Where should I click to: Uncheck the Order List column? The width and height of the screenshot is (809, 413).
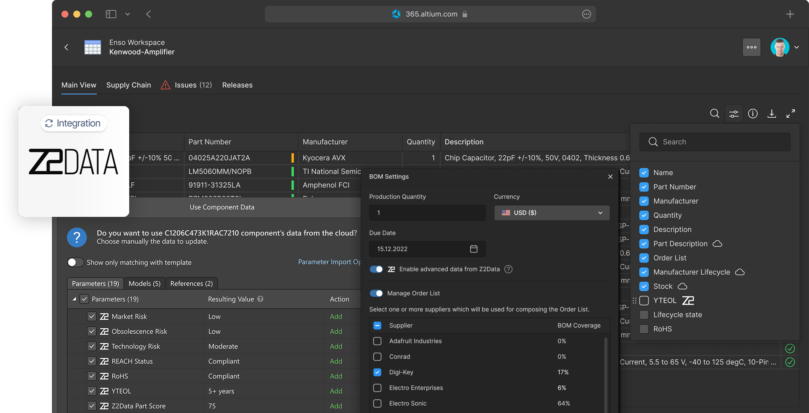(644, 258)
